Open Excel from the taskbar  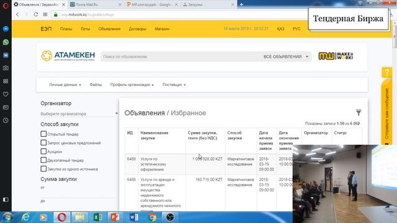click(x=98, y=217)
